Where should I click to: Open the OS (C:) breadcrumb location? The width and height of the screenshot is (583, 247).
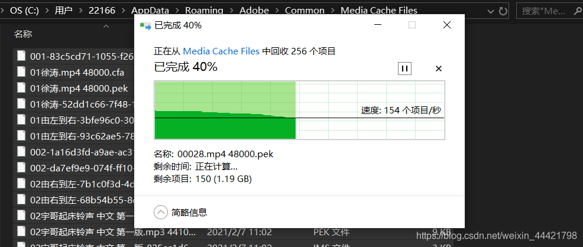(25, 11)
